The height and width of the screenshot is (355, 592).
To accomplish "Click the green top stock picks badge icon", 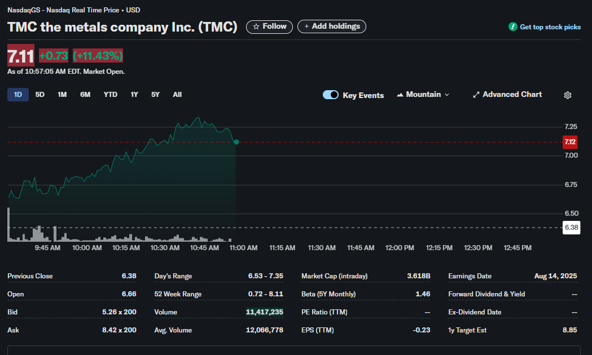I will click(x=513, y=26).
